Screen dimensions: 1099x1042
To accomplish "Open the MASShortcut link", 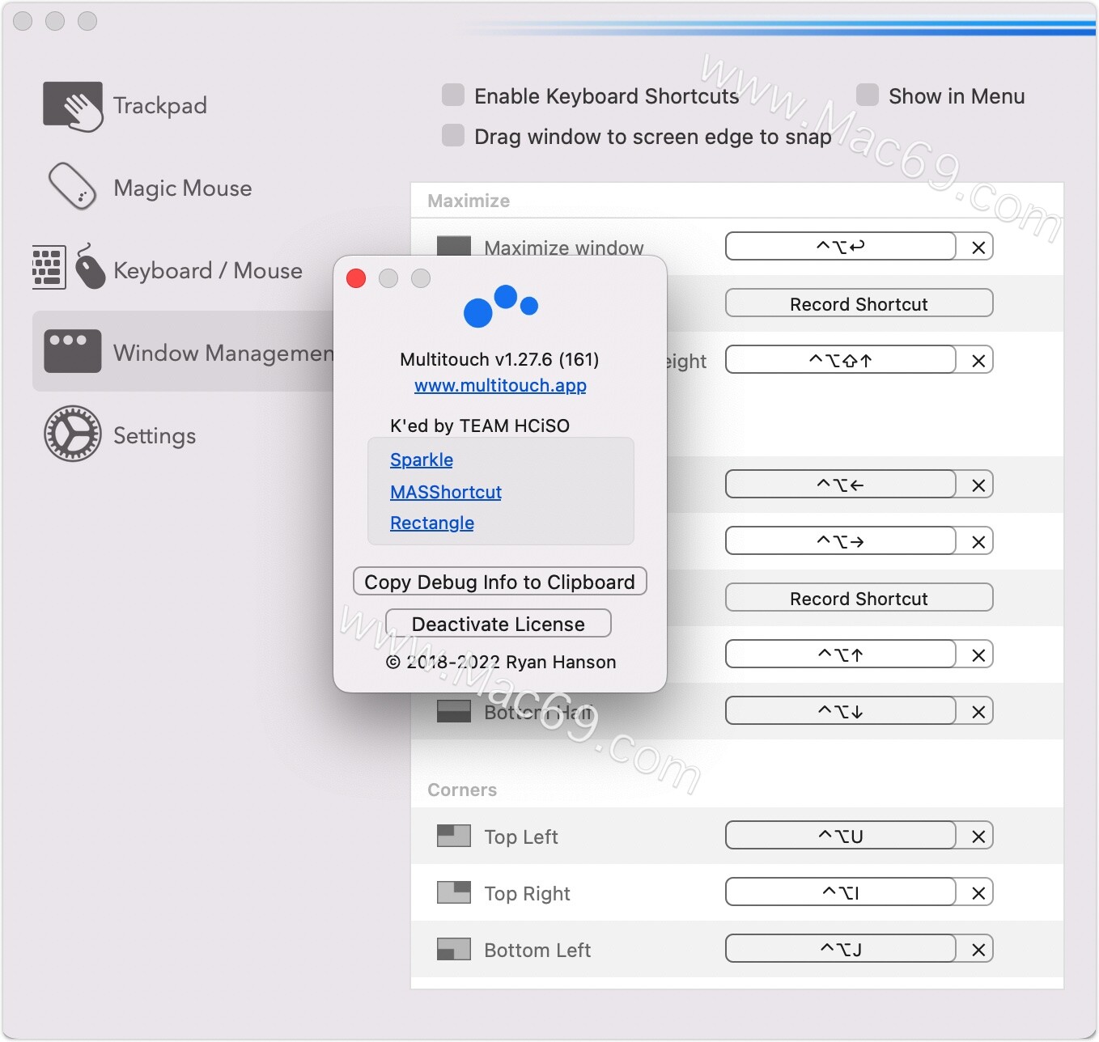I will coord(446,492).
